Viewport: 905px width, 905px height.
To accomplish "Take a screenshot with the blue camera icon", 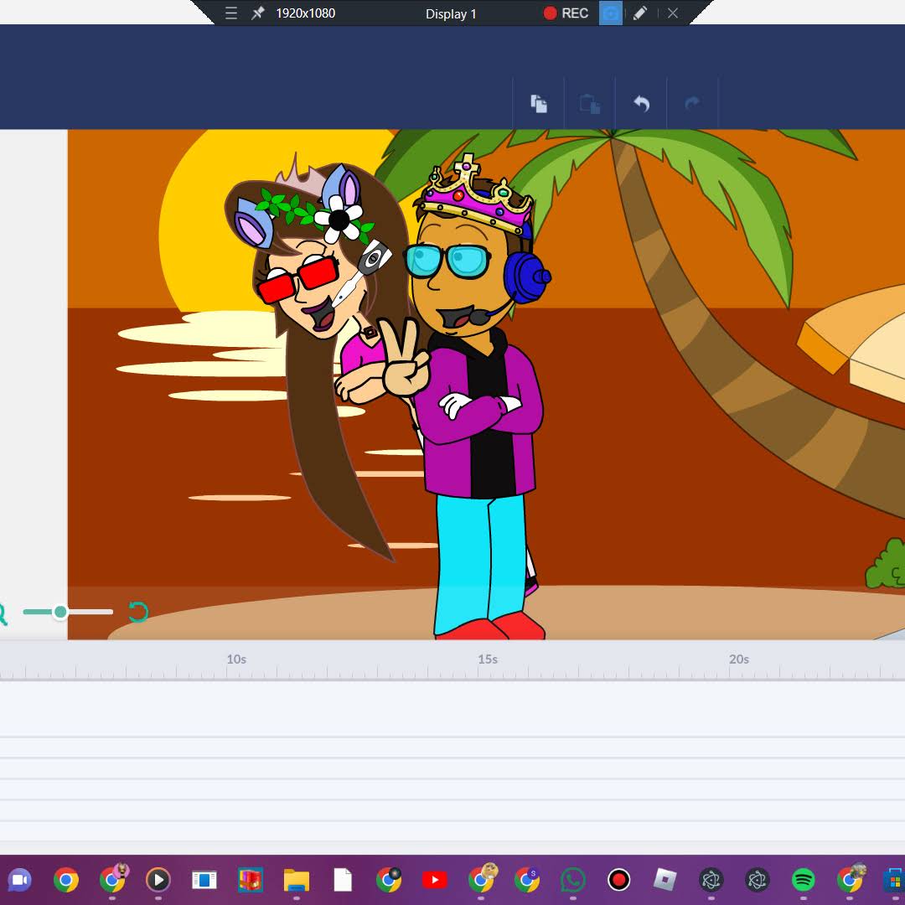I will point(611,13).
